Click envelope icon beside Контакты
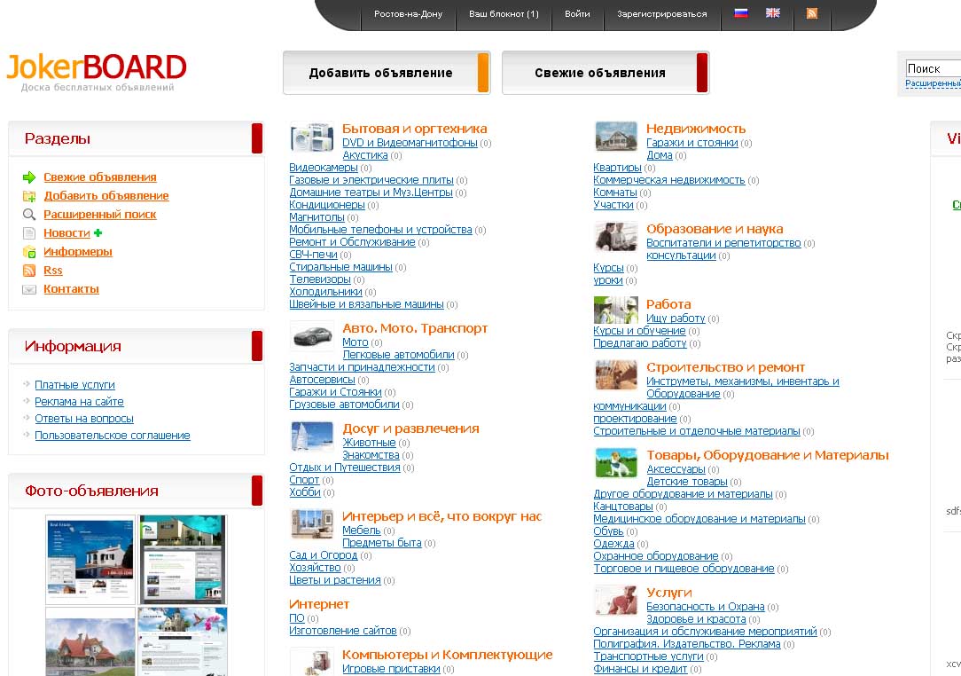This screenshot has width=961, height=676. [x=29, y=289]
